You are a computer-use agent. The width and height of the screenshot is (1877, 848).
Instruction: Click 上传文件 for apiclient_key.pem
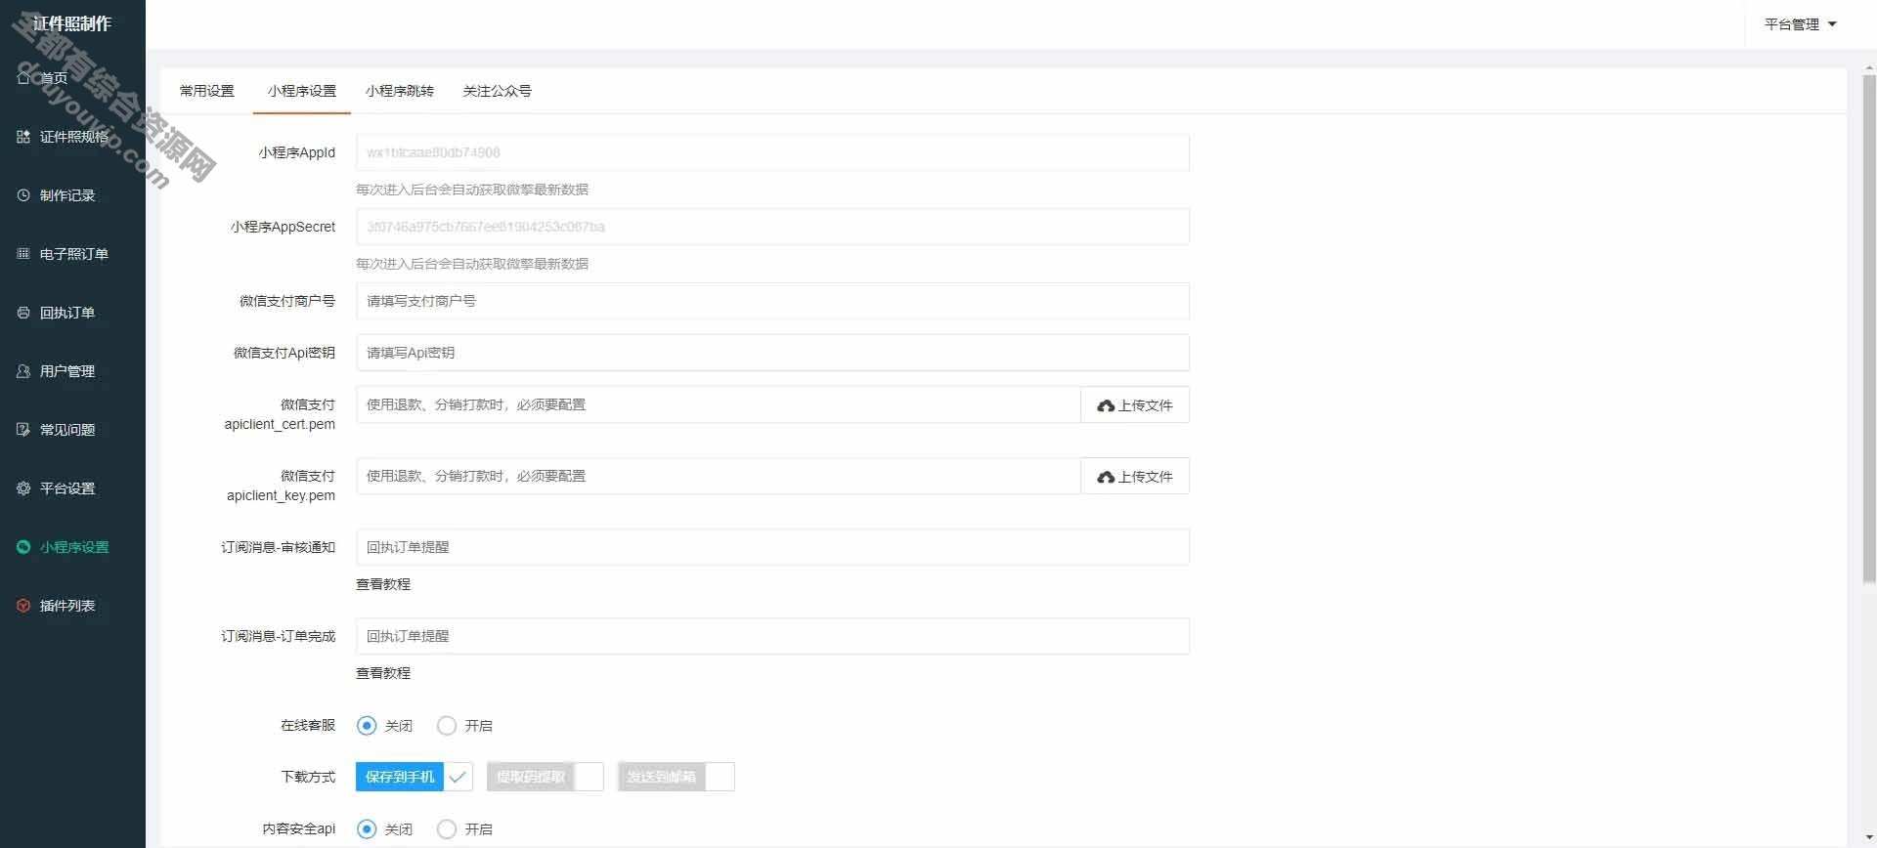[1135, 476]
